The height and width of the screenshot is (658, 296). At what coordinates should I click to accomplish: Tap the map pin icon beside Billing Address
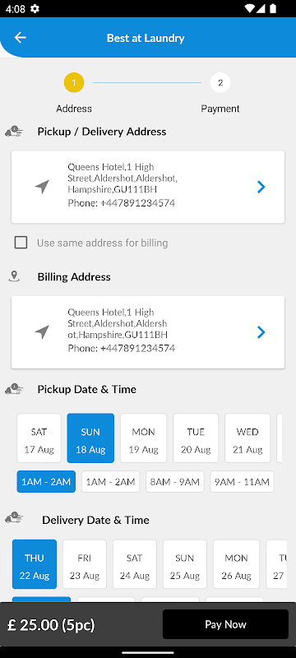(x=14, y=276)
